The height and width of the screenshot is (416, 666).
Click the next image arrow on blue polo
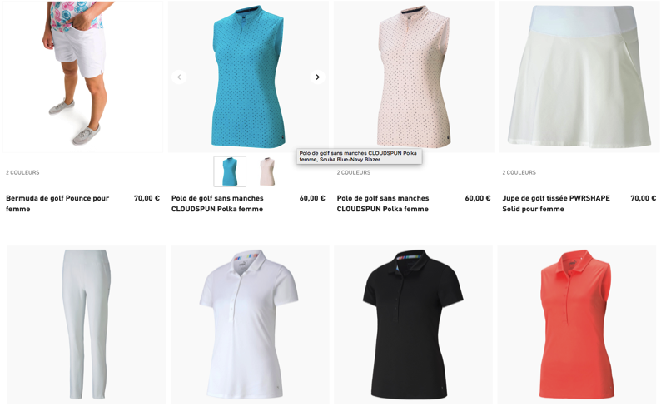click(x=317, y=77)
